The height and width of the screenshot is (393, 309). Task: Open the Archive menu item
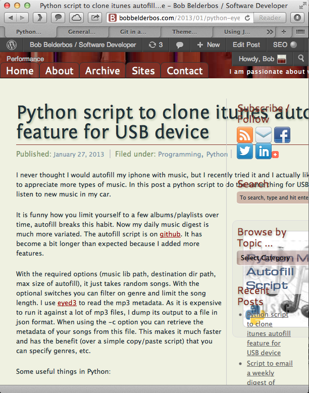tap(102, 71)
